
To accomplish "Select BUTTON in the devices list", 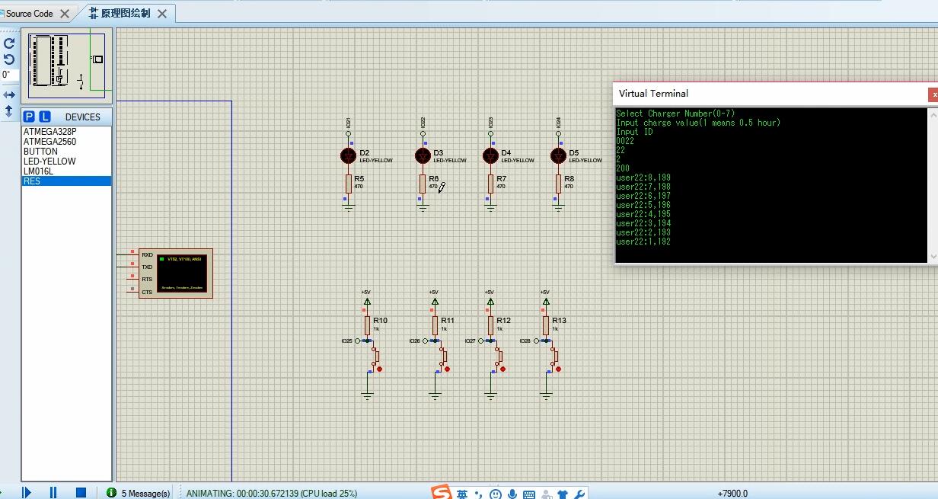I will (x=67, y=151).
